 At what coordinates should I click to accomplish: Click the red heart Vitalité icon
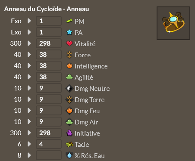tap(69, 43)
